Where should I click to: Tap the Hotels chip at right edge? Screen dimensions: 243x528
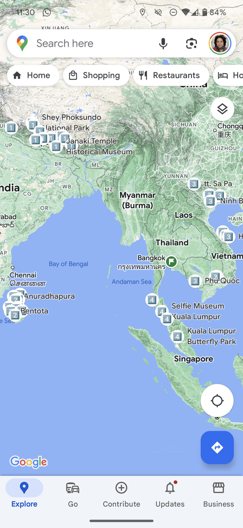228,75
